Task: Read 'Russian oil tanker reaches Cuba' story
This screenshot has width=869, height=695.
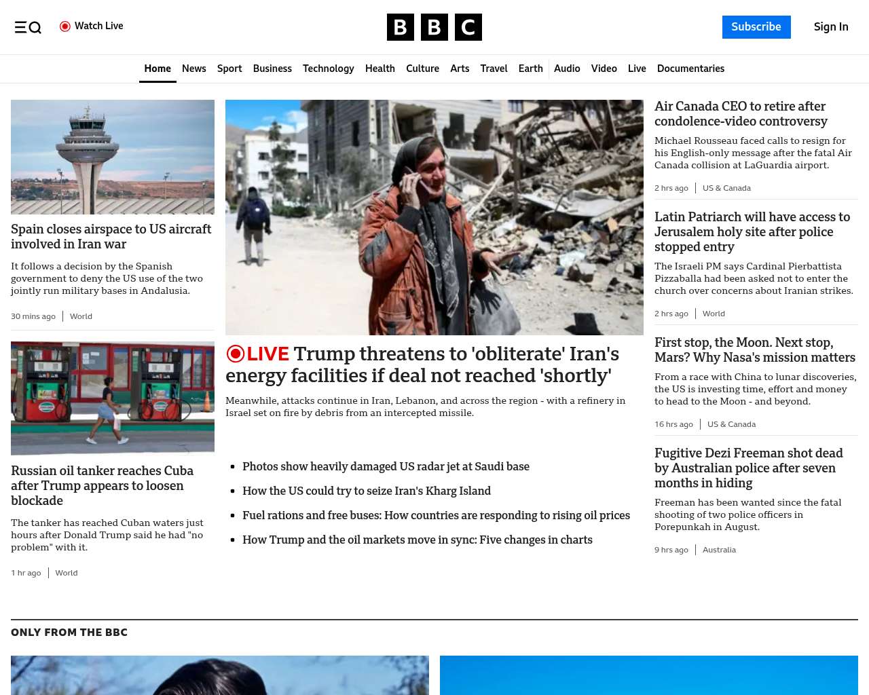Action: 103,486
